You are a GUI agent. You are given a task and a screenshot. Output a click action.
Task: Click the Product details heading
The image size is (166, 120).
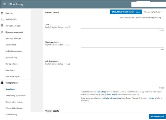click(52, 13)
